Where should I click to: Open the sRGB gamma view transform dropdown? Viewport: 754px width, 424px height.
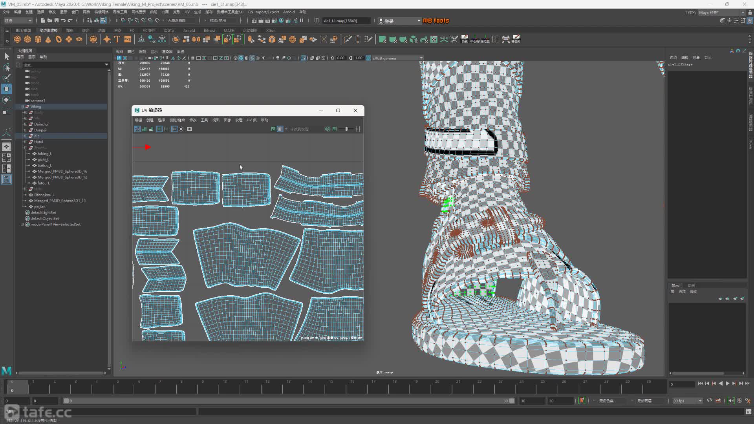(398, 58)
